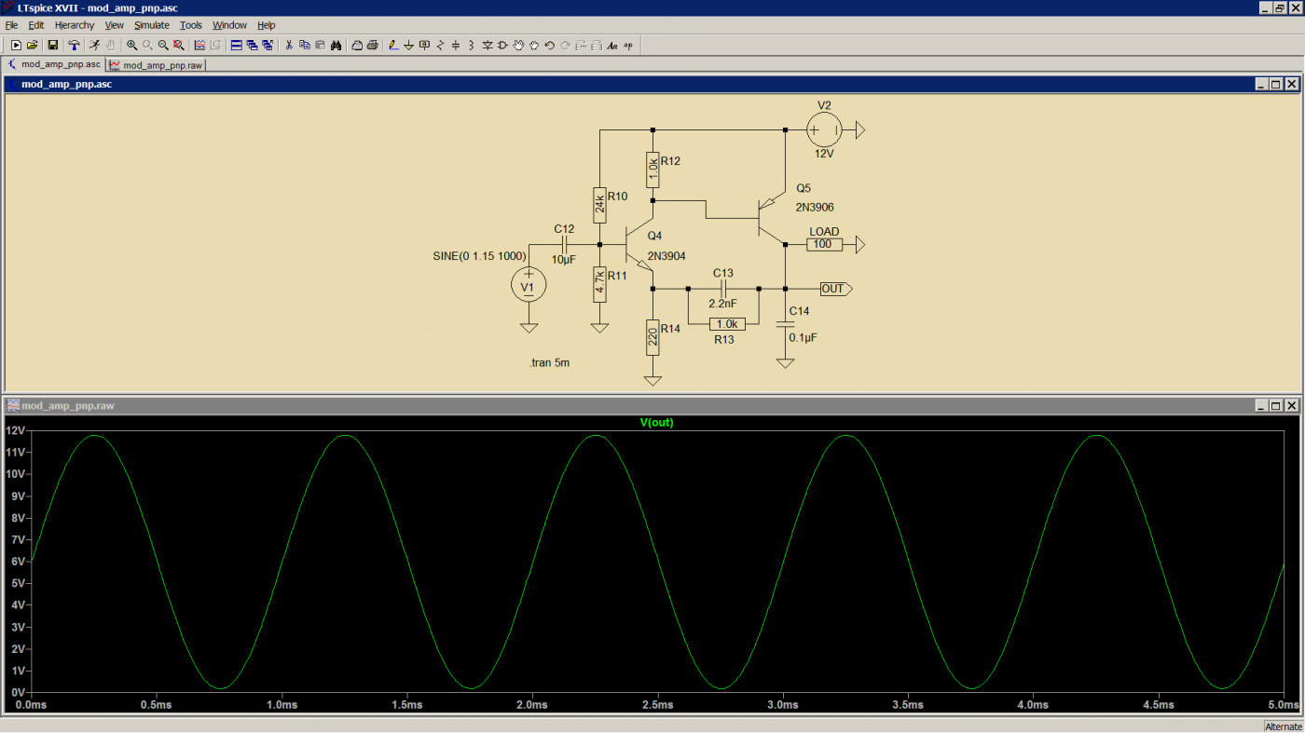The width and height of the screenshot is (1305, 733).
Task: Switch to the mod_amp_pnp.asc tab
Action: [x=54, y=65]
